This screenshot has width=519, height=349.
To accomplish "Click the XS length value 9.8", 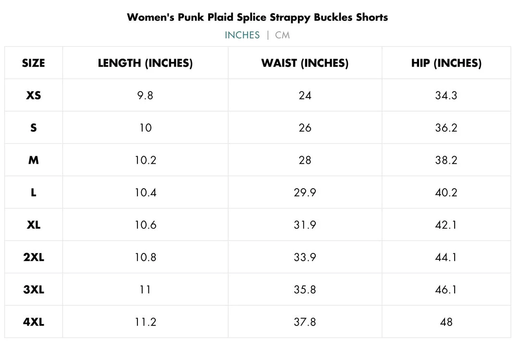I will (x=145, y=96).
